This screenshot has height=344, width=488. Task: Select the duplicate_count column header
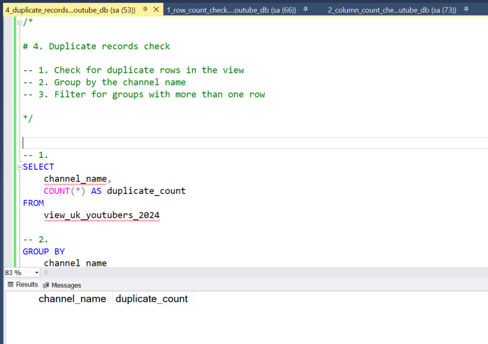click(x=152, y=299)
